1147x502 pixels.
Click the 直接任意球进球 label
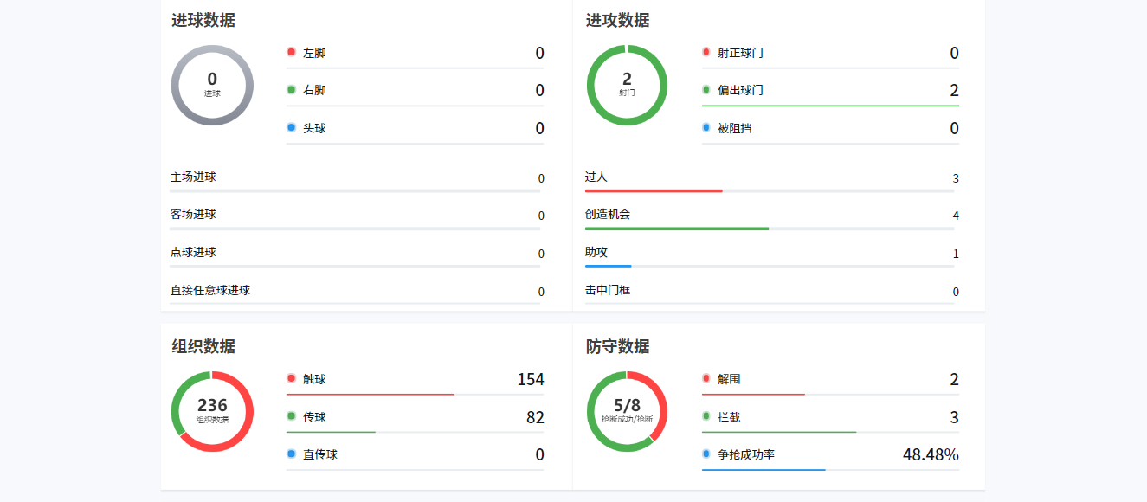coord(210,290)
